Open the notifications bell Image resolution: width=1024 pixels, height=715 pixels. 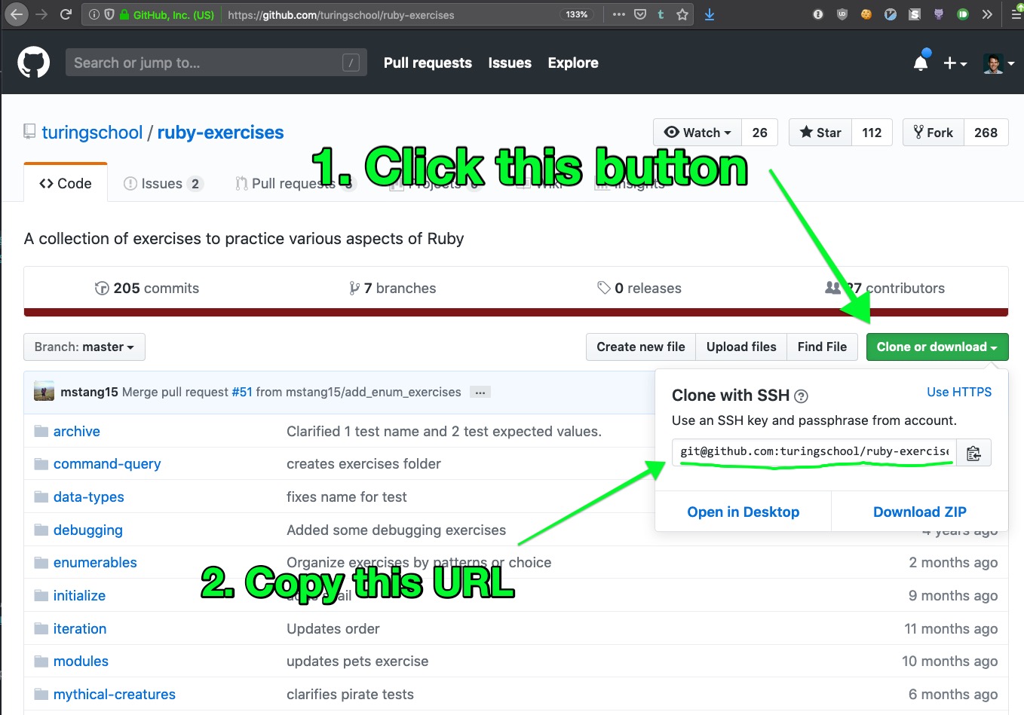pos(921,63)
